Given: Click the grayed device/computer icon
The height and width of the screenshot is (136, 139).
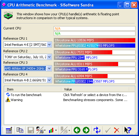Looking at the screenshot, I should click(64, 130).
